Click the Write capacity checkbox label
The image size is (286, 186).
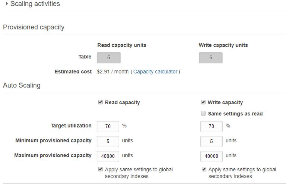pyautogui.click(x=225, y=103)
